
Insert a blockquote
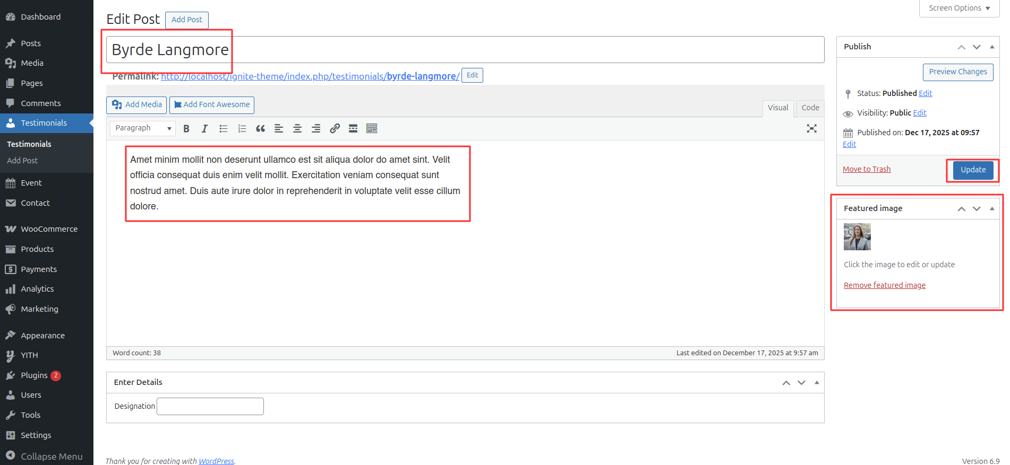[x=260, y=128]
